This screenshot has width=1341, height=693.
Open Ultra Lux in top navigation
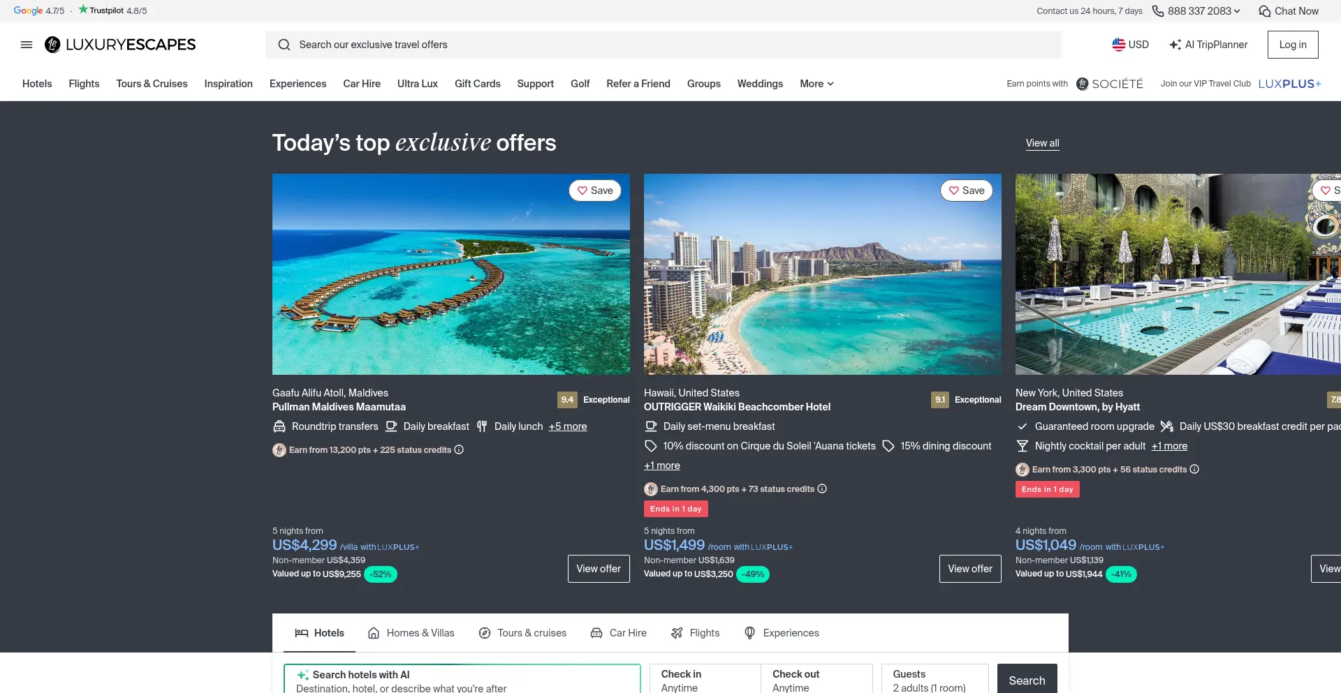click(418, 84)
